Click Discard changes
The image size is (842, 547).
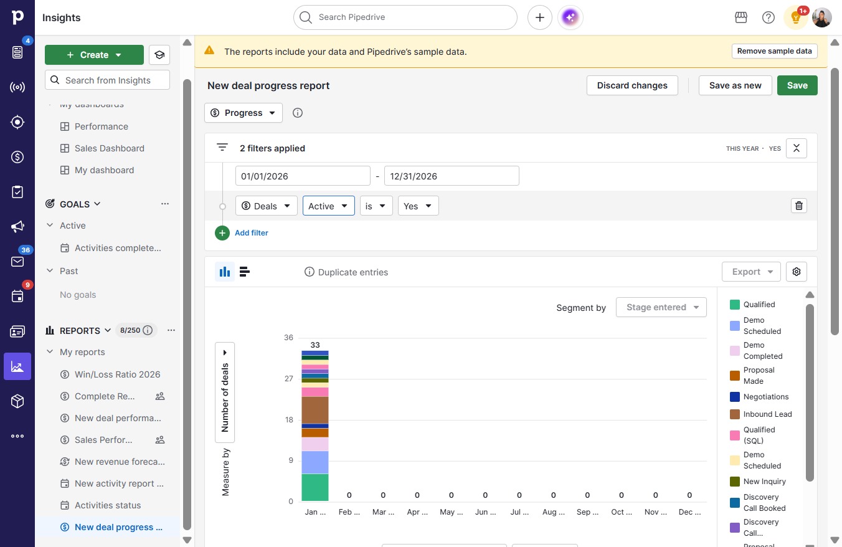(632, 85)
